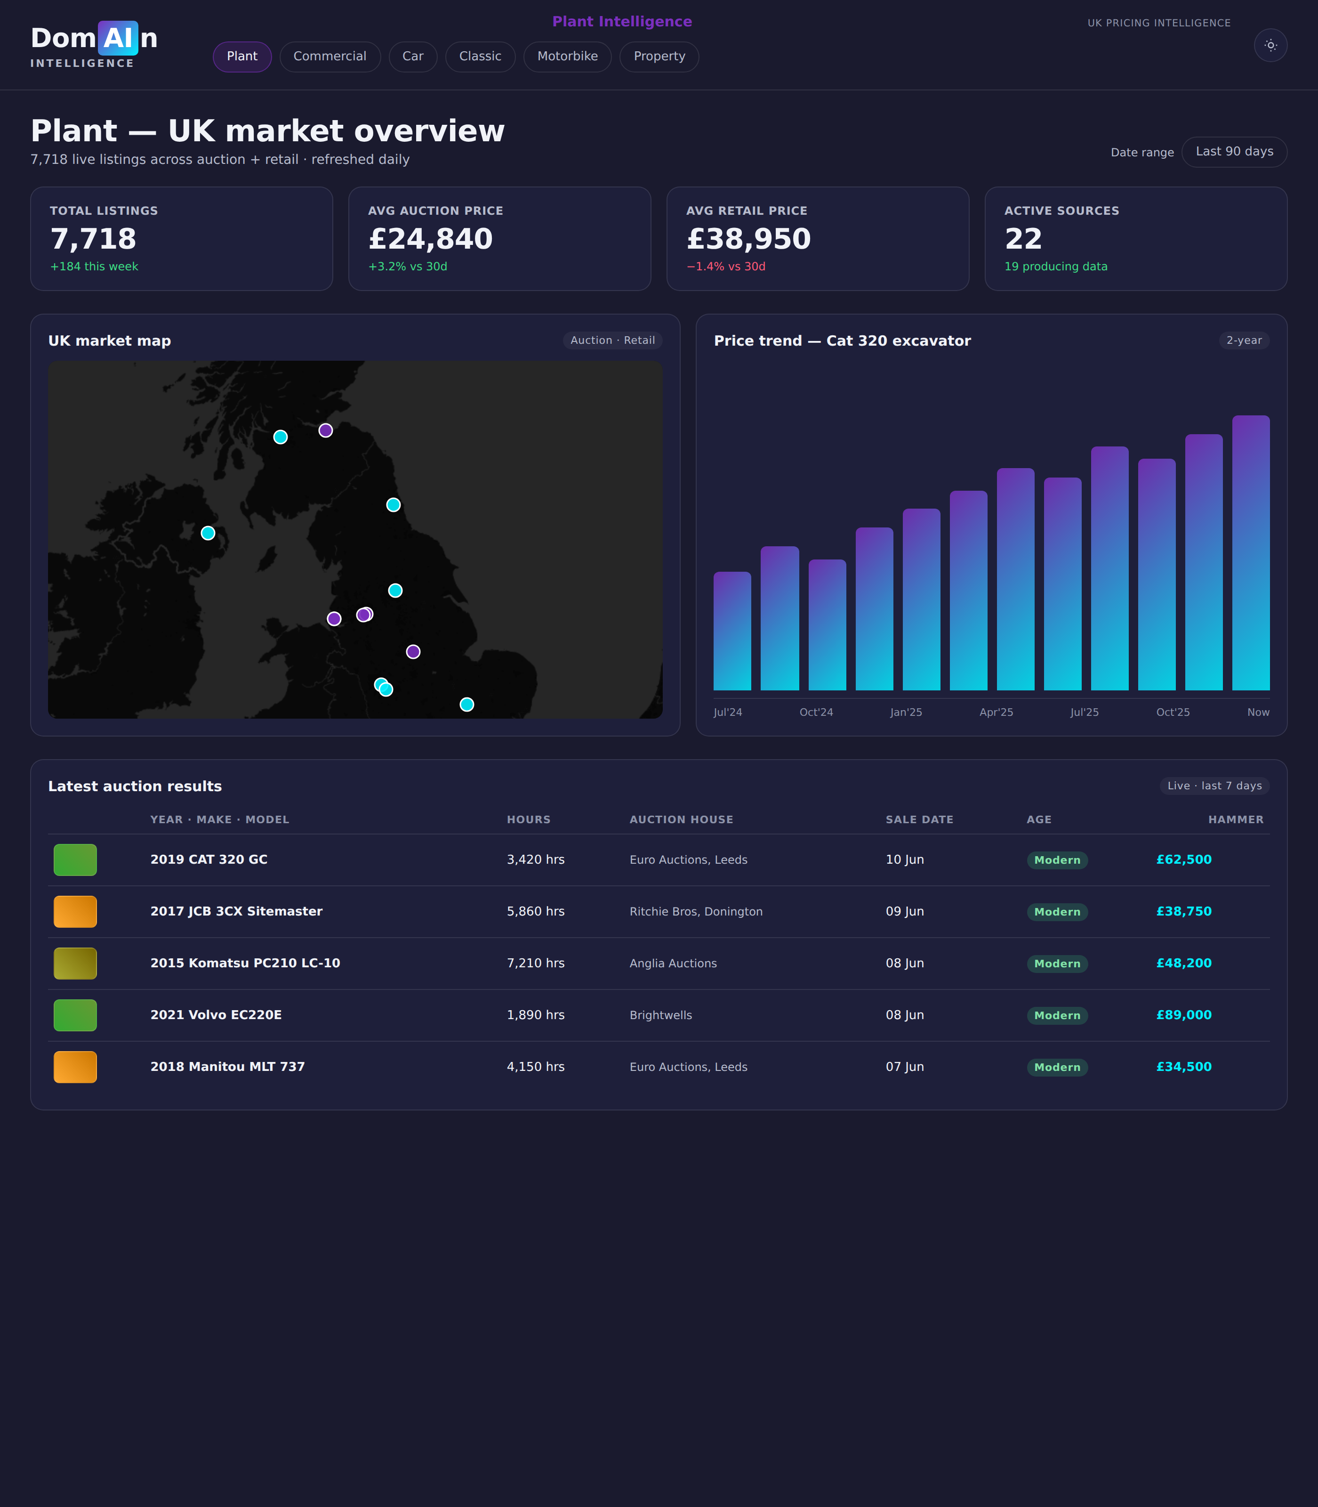
Task: Click the 3,420 hrs value
Action: [536, 859]
